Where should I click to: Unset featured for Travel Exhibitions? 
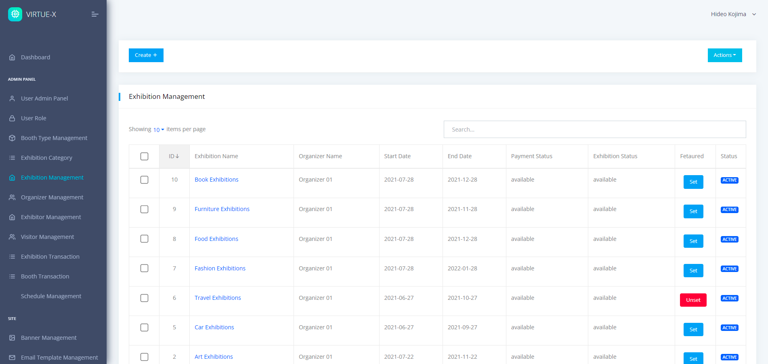pos(693,300)
